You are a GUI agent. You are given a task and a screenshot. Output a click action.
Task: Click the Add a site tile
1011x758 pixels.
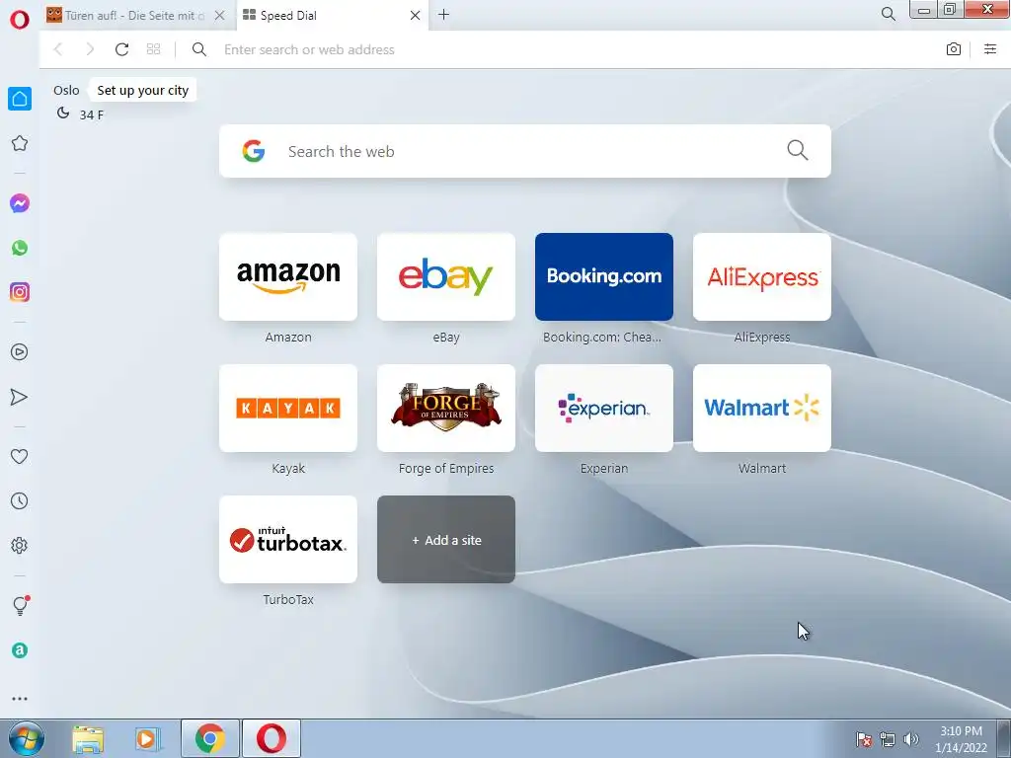[x=446, y=540]
